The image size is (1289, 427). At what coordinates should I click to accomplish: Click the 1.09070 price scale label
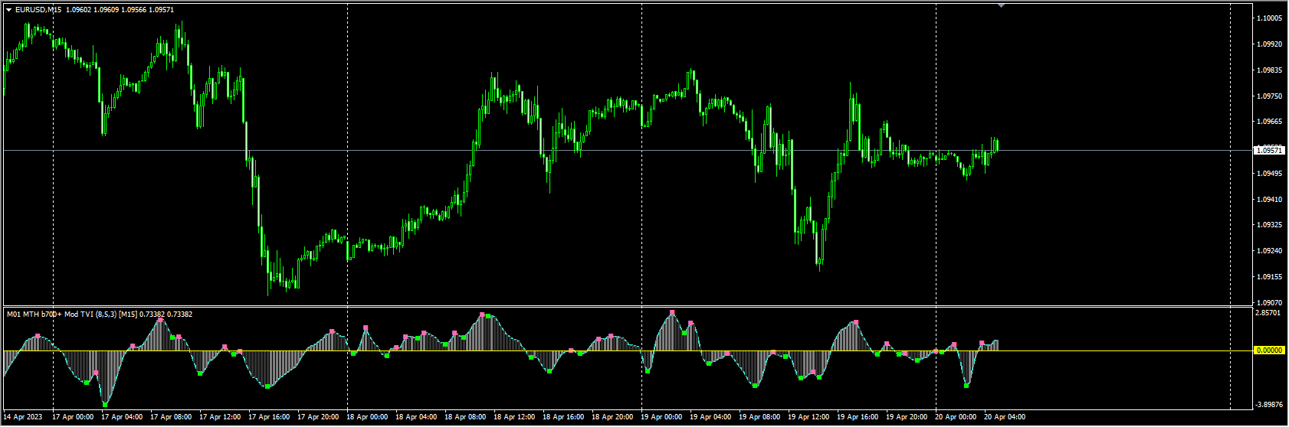pos(1270,303)
